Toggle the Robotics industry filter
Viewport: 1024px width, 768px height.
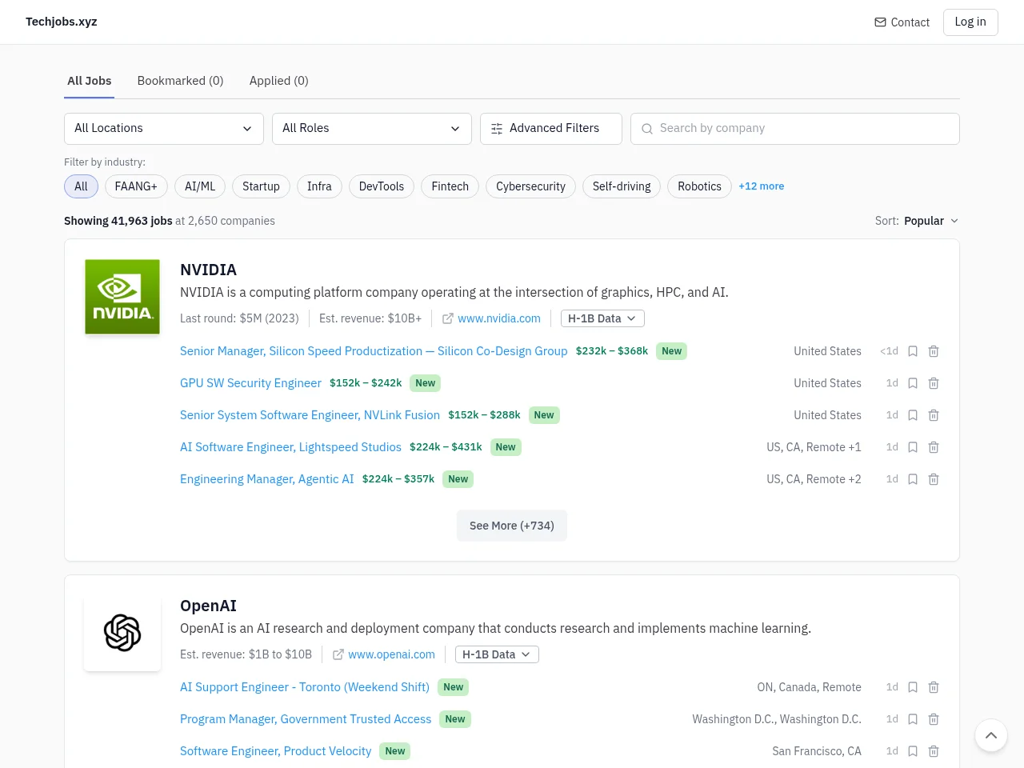pyautogui.click(x=699, y=186)
